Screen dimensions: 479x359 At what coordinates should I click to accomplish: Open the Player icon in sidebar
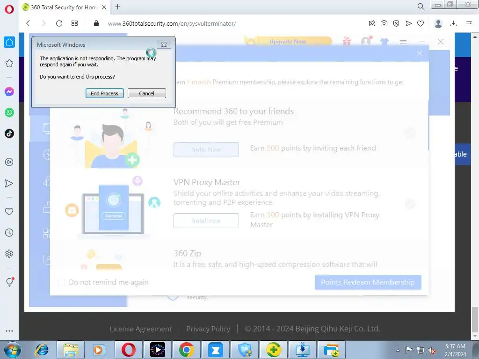[9, 162]
